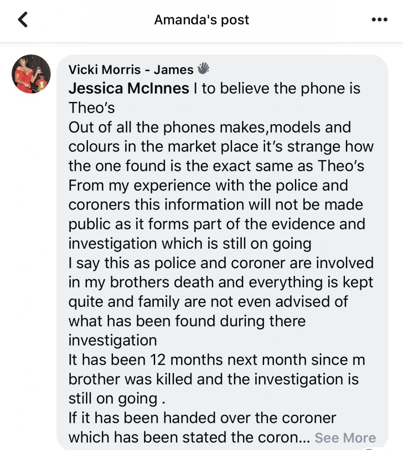Open Vicki Morris - James's profile picture
The height and width of the screenshot is (450, 403).
pyautogui.click(x=31, y=74)
